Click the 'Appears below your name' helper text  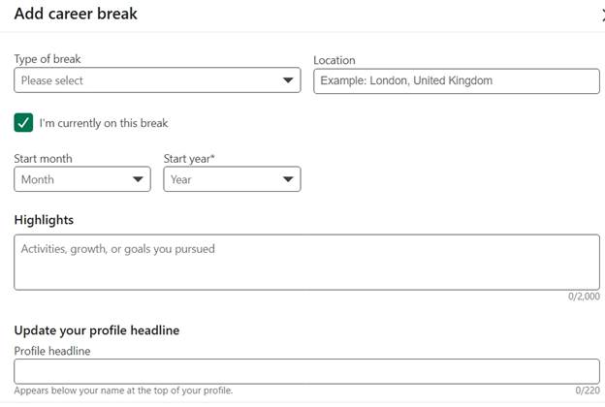click(123, 391)
